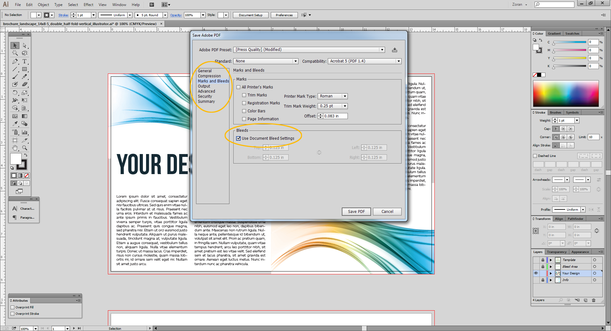Image resolution: width=611 pixels, height=331 pixels.
Task: Select the Magic Wand tool
Action: coord(15,53)
